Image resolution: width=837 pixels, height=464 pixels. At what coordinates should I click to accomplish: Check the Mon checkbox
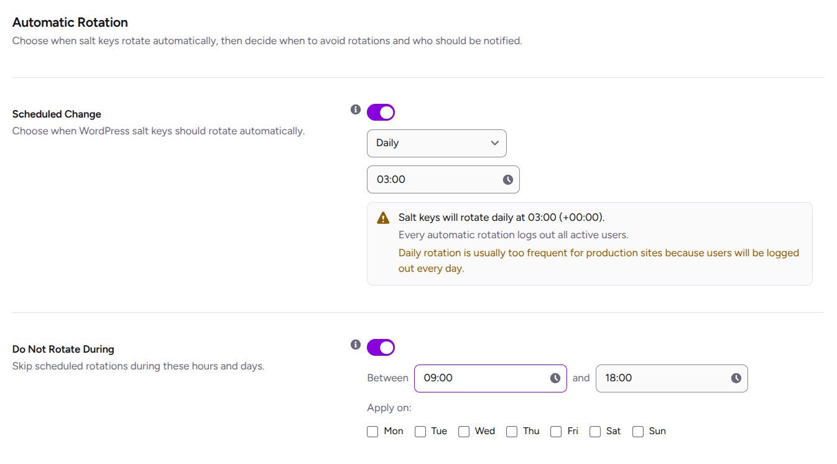pyautogui.click(x=372, y=432)
